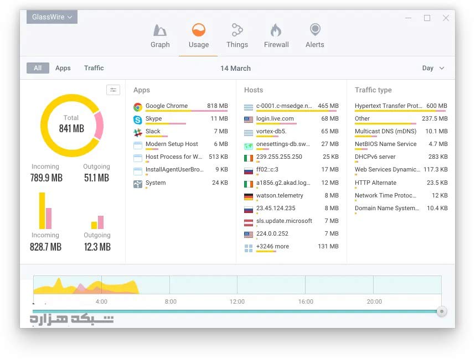Click the 12.3 MB outgoing value
Screen dimensions: 475x359
tap(97, 247)
